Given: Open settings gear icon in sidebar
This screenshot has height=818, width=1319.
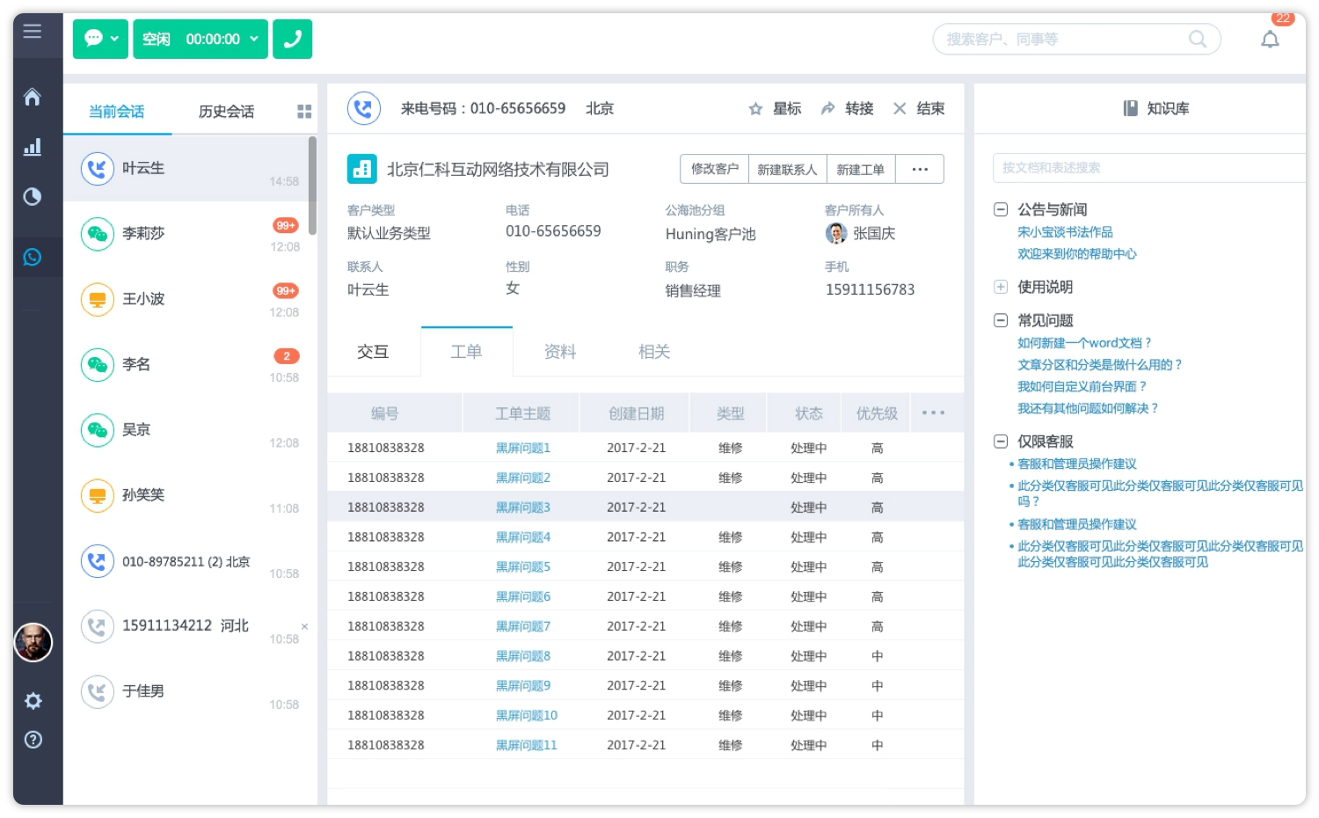Looking at the screenshot, I should [33, 701].
